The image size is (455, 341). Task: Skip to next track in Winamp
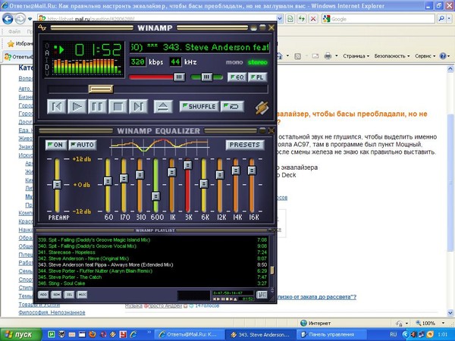click(x=138, y=106)
